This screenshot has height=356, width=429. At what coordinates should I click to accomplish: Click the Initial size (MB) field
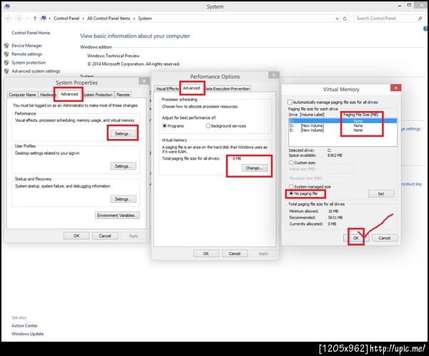click(x=341, y=169)
